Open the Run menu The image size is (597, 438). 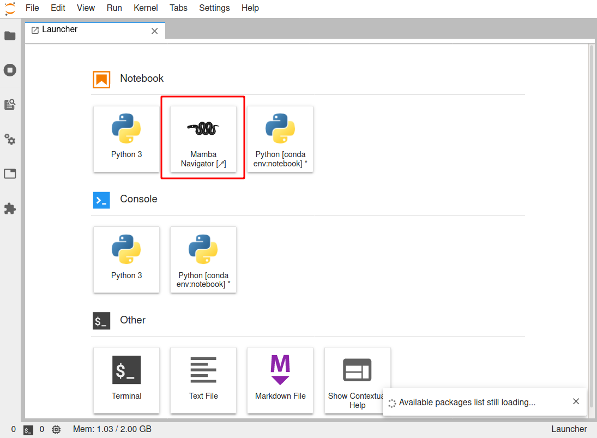[x=114, y=8]
